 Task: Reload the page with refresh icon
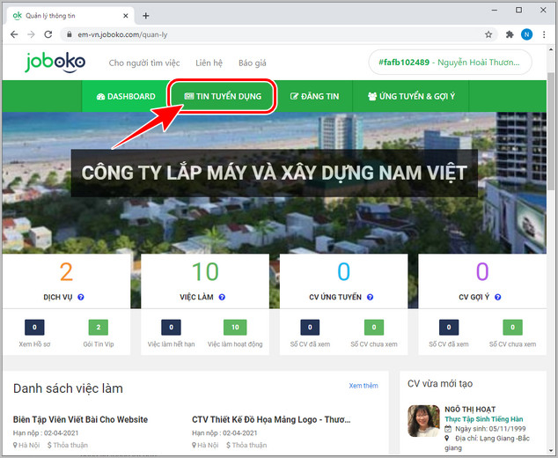pyautogui.click(x=48, y=34)
